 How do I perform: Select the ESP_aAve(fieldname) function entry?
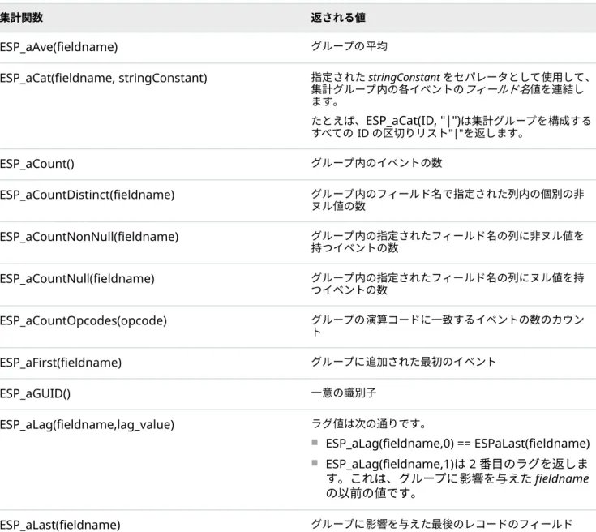[59, 47]
